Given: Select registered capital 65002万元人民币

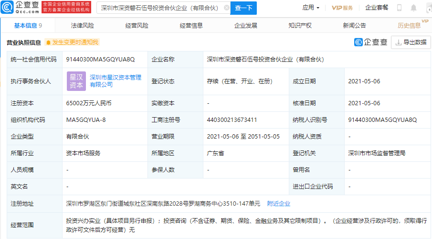Looking at the screenshot, I should (x=89, y=103).
